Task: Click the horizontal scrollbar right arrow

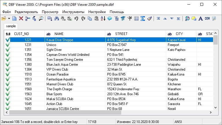Action: 211,112
